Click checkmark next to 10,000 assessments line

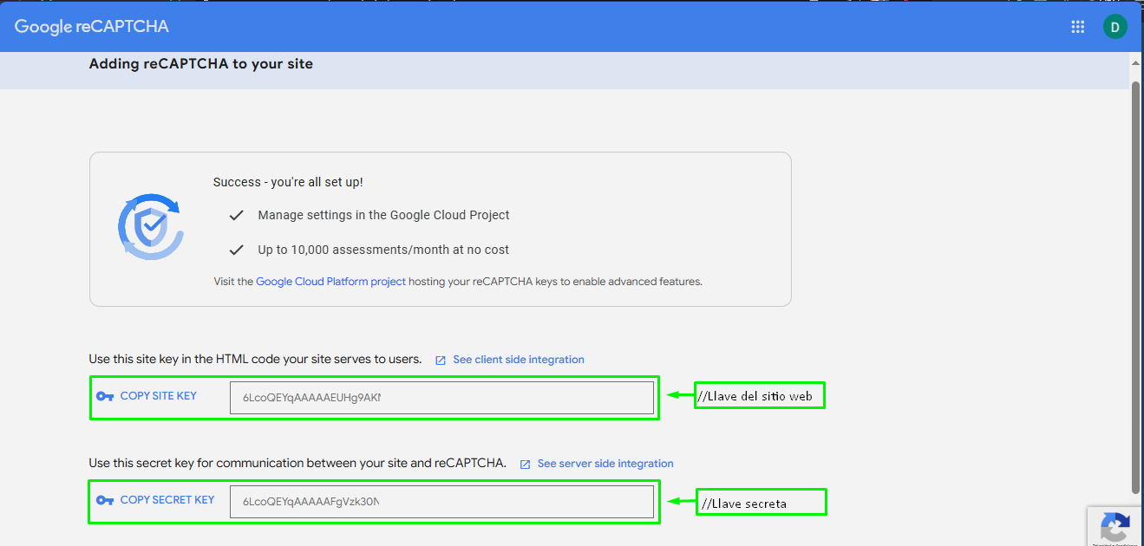pos(236,250)
